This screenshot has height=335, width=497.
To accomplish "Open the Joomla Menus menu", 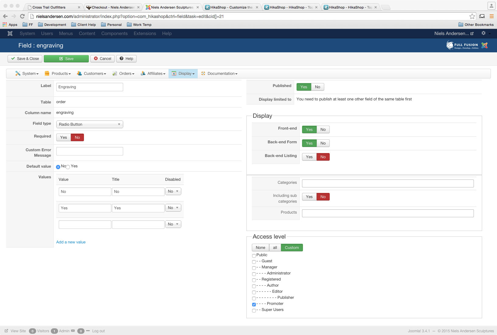I will 66,33.
